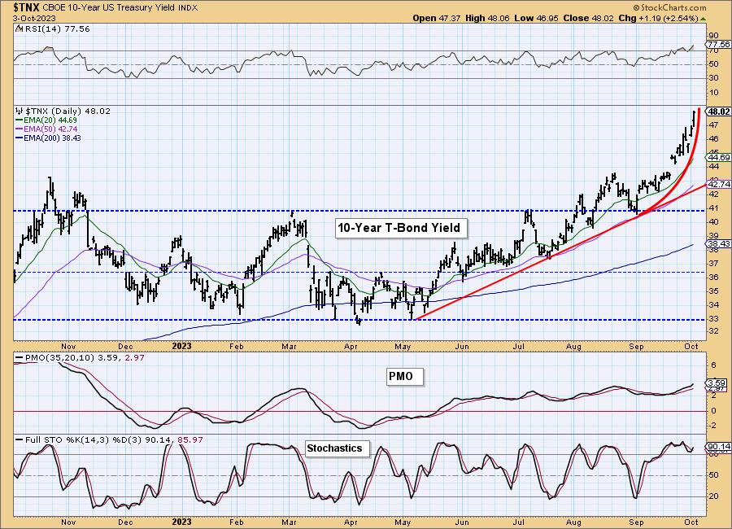Click the 30 level on the RSI axis
Viewport: 732px width, 529px height.
714,78
